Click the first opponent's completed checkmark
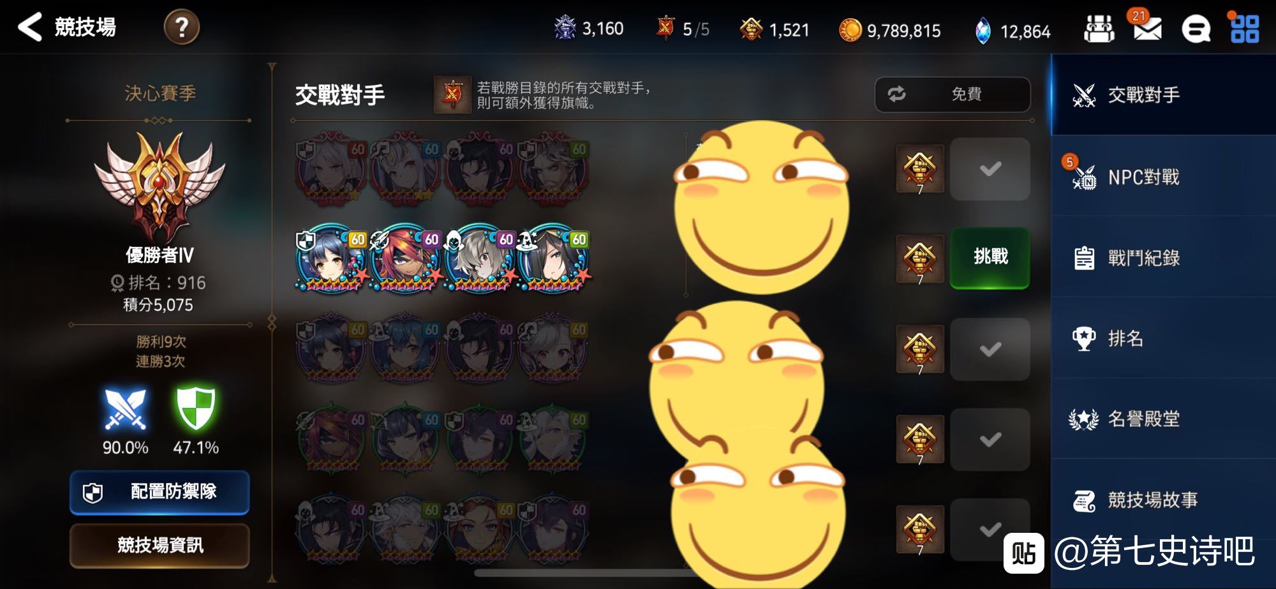Screen dimensions: 1276x589 tap(990, 169)
